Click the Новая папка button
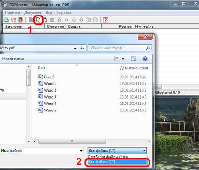 13,59
